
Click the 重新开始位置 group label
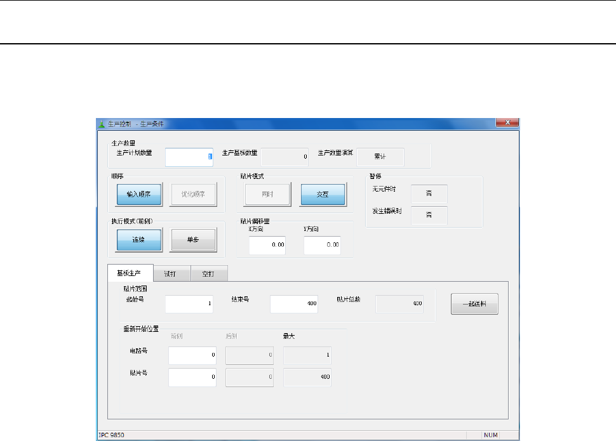coord(141,329)
